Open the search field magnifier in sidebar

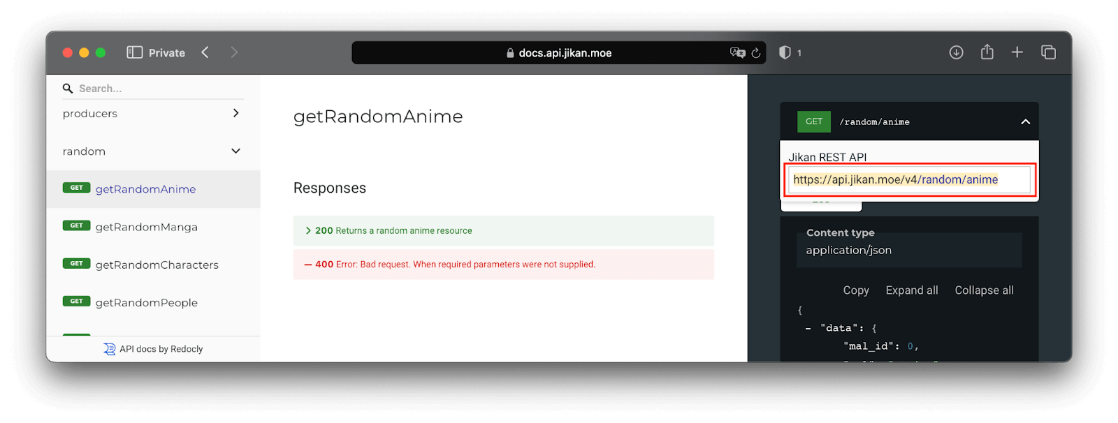tap(68, 88)
